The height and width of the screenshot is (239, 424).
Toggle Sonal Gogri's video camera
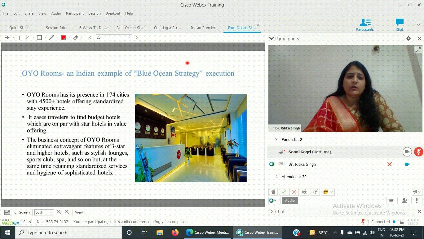(407, 152)
